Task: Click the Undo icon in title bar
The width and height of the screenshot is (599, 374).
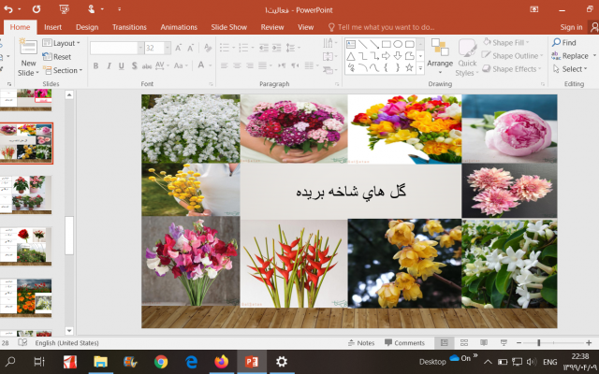Action: click(8, 9)
